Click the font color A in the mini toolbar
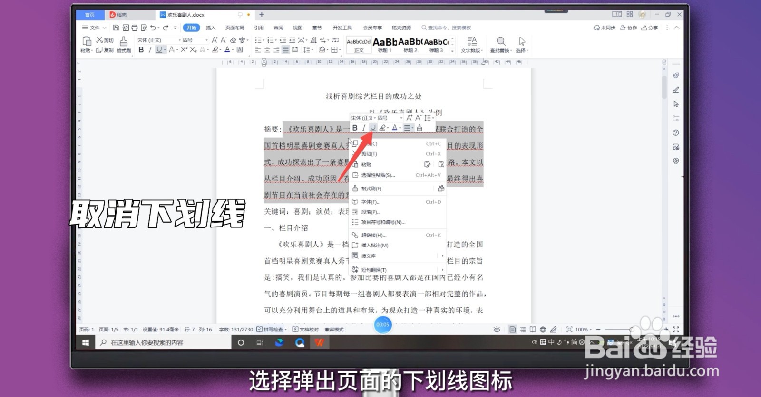Image resolution: width=761 pixels, height=397 pixels. tap(394, 128)
